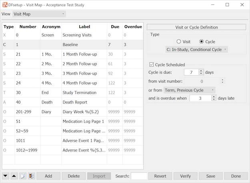Screen dimensions: 250x183
Task: Select the Visit radio button
Action: click(x=178, y=42)
